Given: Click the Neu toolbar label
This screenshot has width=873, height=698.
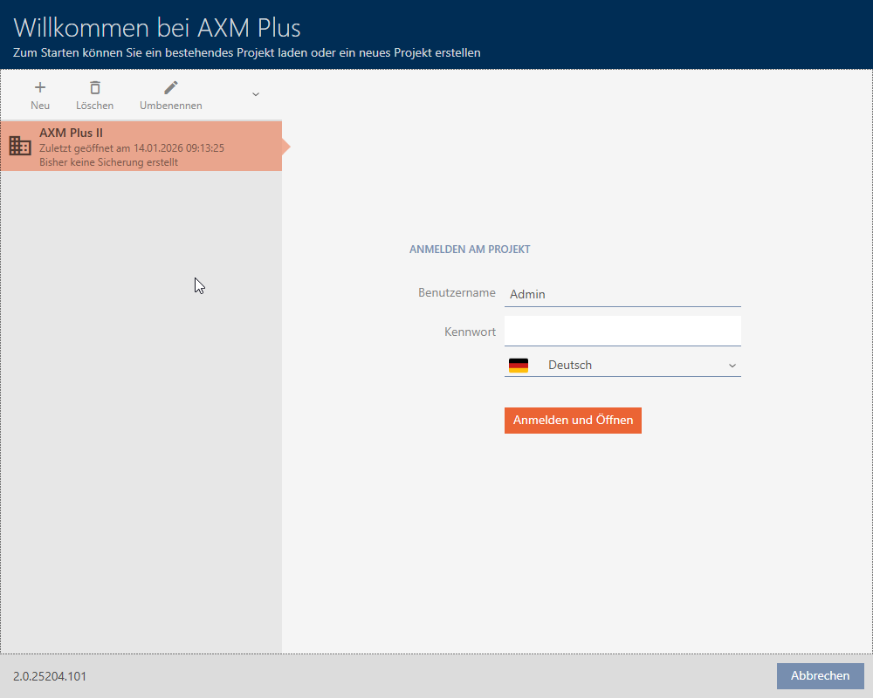Looking at the screenshot, I should [x=40, y=106].
